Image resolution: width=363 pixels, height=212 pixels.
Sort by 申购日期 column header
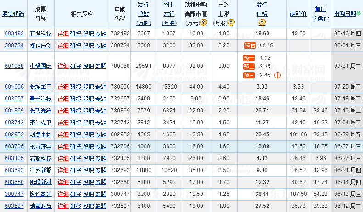tap(345, 14)
